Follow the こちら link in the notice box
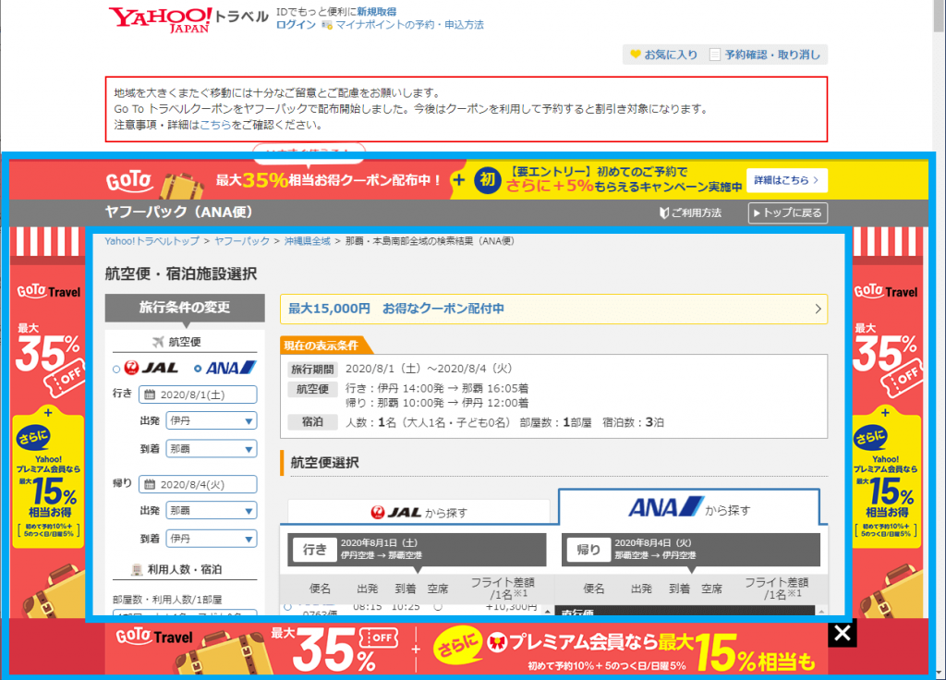Screen dimensions: 946x680 tap(215, 125)
